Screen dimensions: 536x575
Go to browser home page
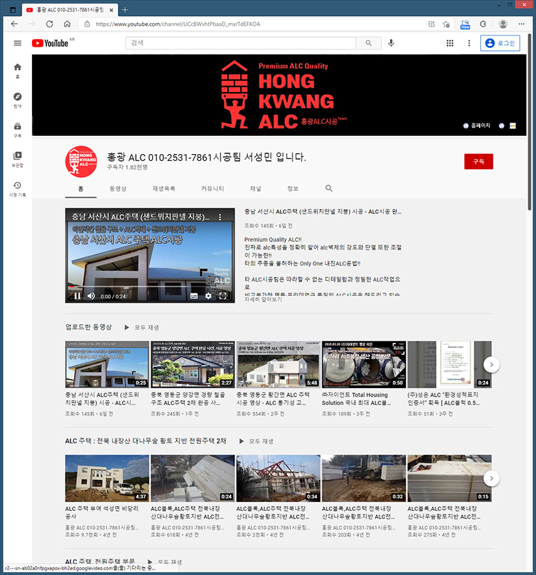[x=67, y=24]
